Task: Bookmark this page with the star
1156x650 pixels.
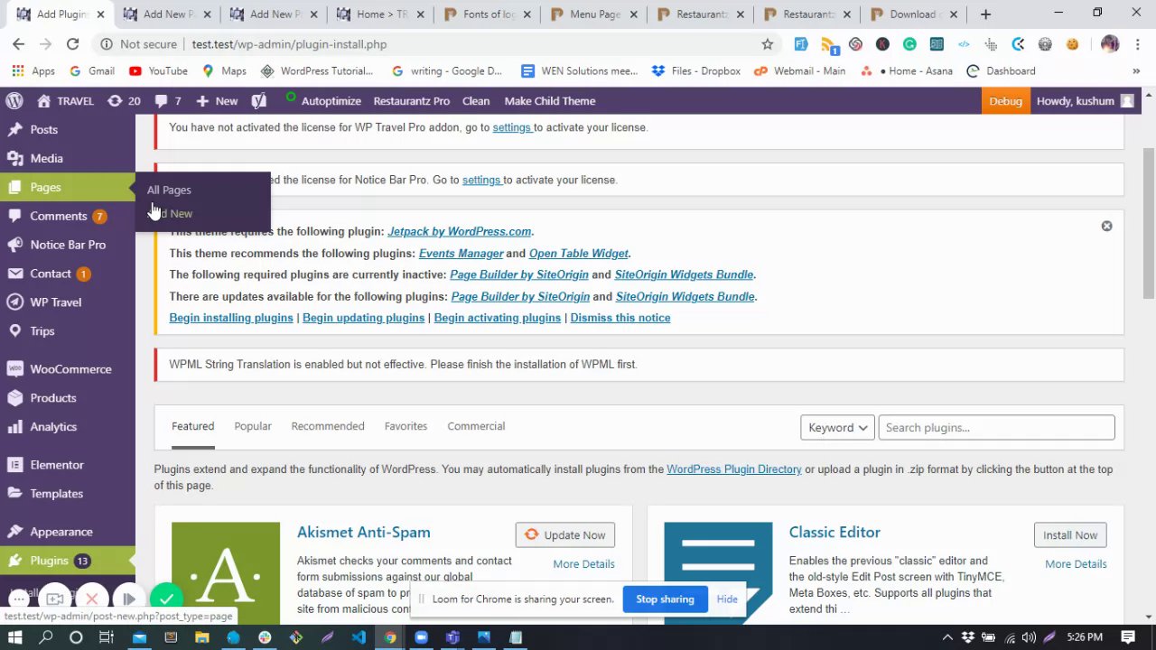Action: [767, 44]
